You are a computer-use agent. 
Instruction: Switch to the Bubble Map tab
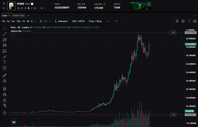coord(18,15)
